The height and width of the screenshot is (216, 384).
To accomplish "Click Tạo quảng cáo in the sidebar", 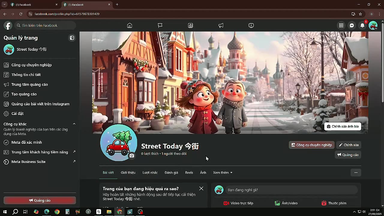I will pos(40,94).
